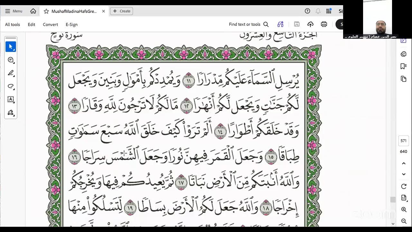Click the Find text or tools search
Screen dimensions: 412x232
coord(248,24)
